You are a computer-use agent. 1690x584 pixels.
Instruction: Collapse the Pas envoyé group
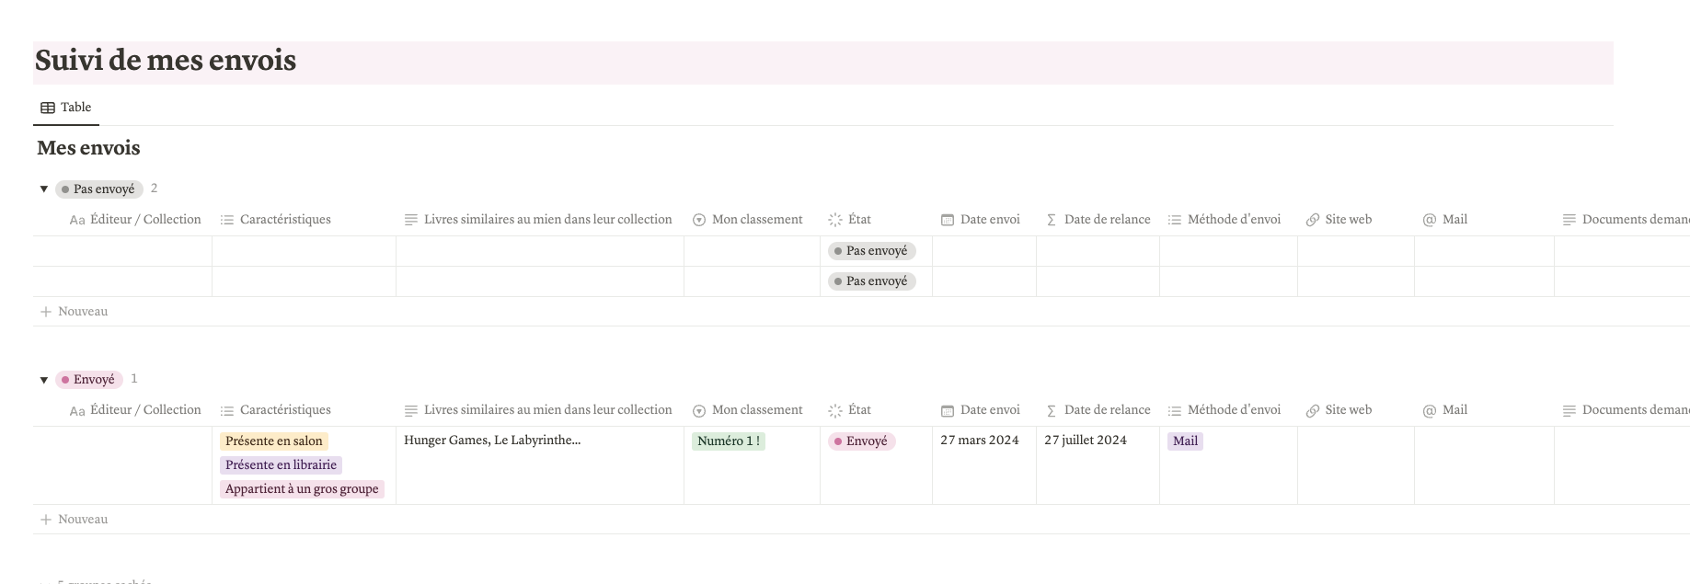tap(43, 189)
